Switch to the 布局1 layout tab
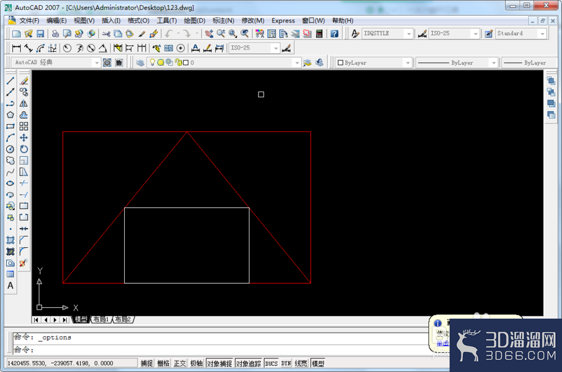 pyautogui.click(x=101, y=319)
